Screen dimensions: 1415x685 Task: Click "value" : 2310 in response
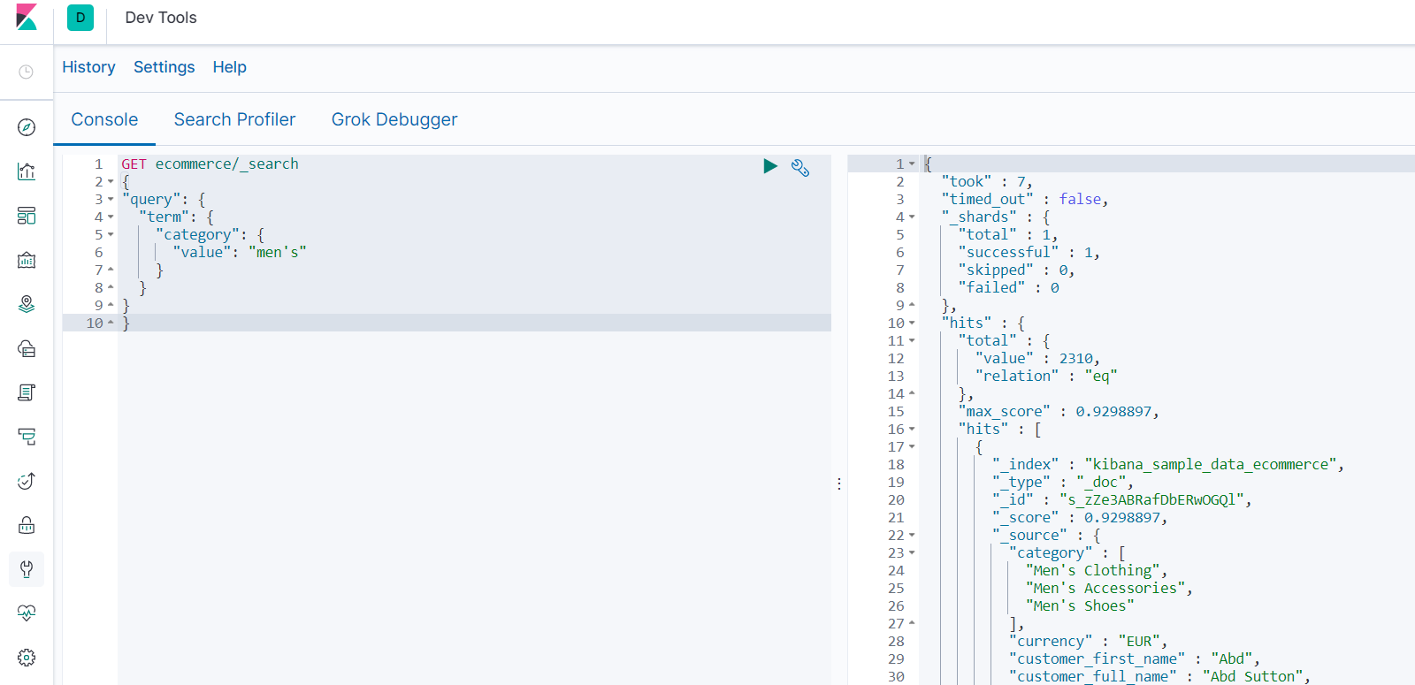point(1037,358)
